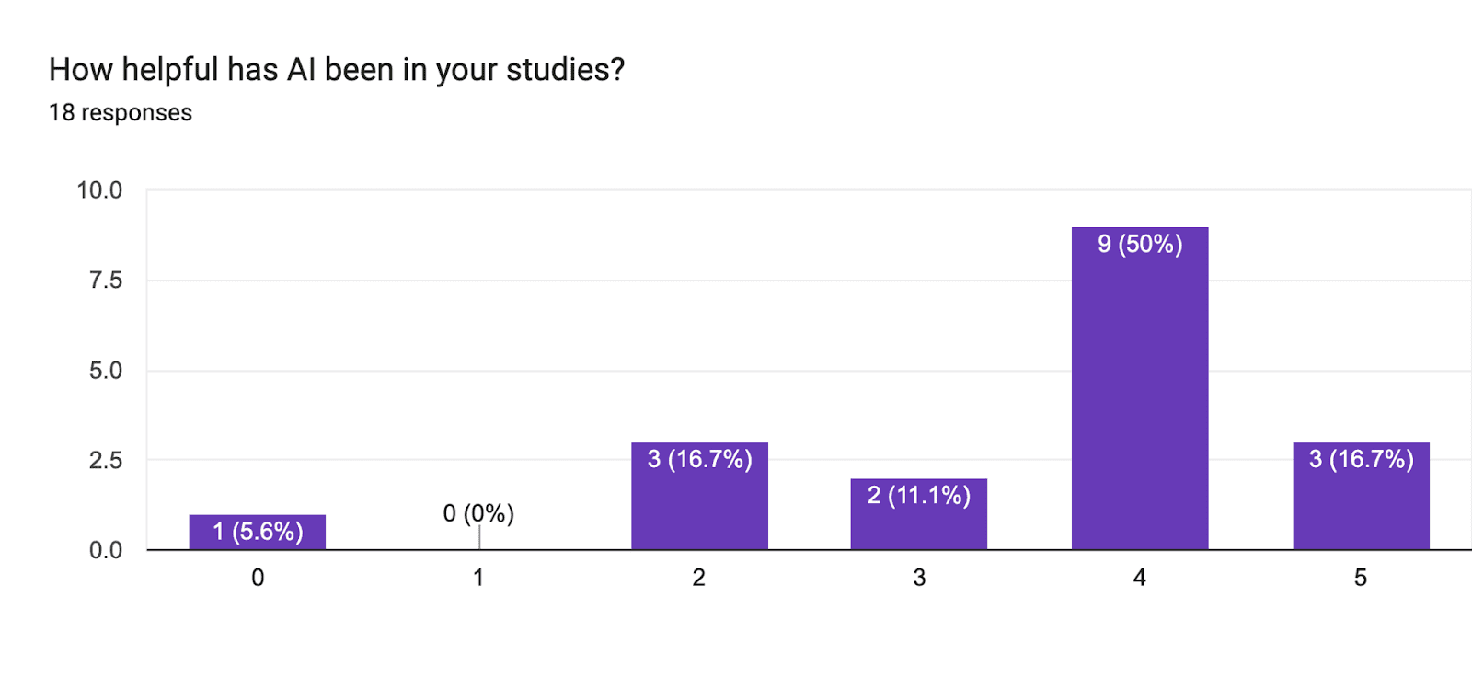
Task: Click the '3 (16.7%)' label above rating 5
Action: pos(1361,459)
